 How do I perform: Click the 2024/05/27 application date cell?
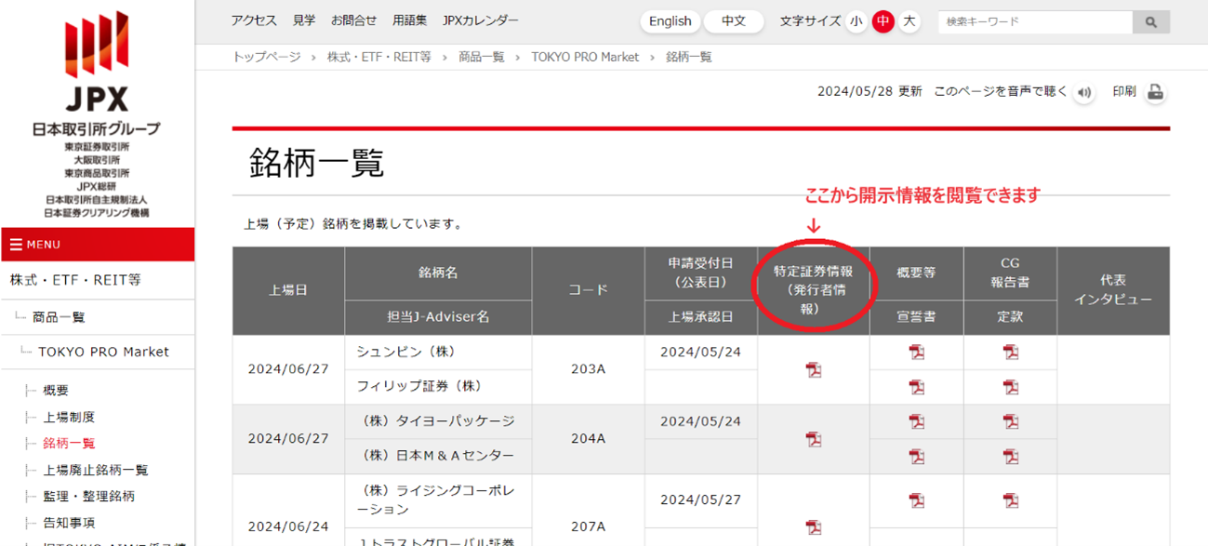pos(701,500)
